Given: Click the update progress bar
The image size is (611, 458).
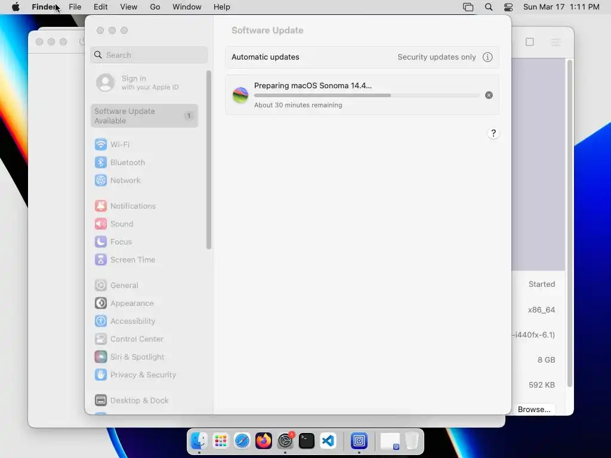Looking at the screenshot, I should (x=367, y=95).
